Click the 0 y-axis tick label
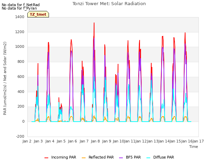Image resolution: width=219 pixels, height=164 pixels. [x=23, y=122]
